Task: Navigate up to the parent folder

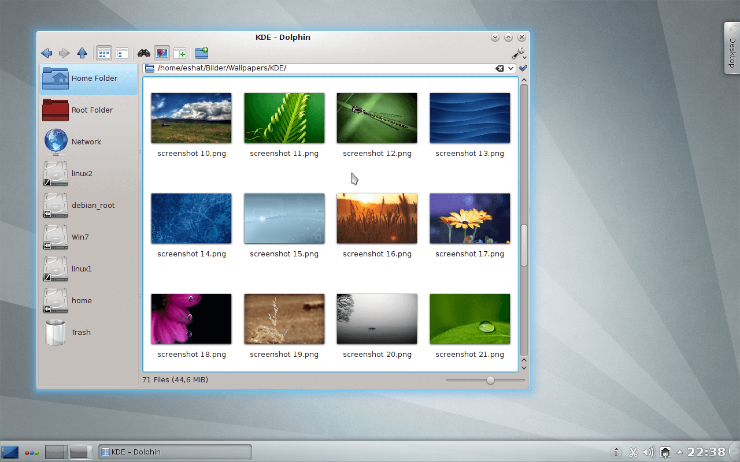Action: [82, 53]
